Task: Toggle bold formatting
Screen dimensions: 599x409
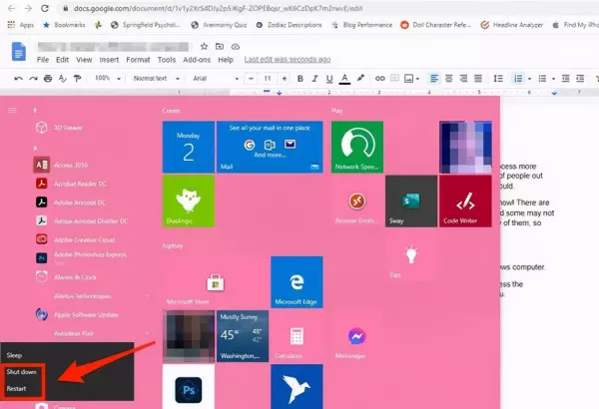Action: pos(300,78)
